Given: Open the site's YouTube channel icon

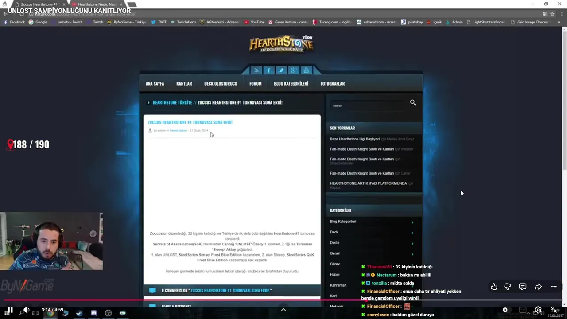Looking at the screenshot, I should 306,70.
